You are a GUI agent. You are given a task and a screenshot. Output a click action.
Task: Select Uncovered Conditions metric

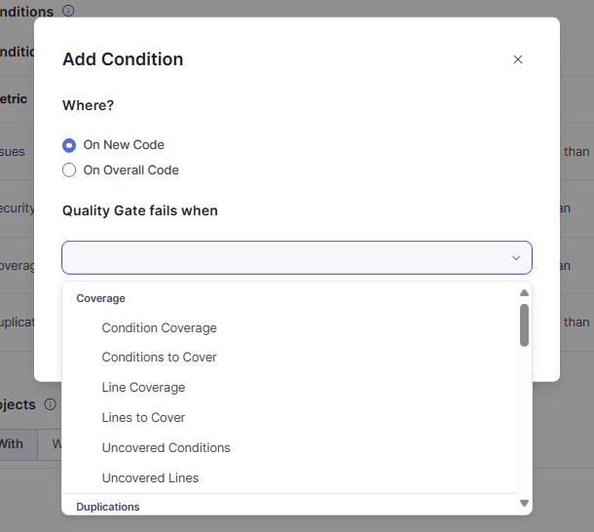pos(166,448)
